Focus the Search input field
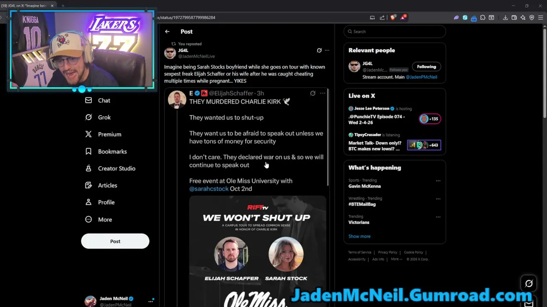This screenshot has width=547, height=307. pos(395,32)
